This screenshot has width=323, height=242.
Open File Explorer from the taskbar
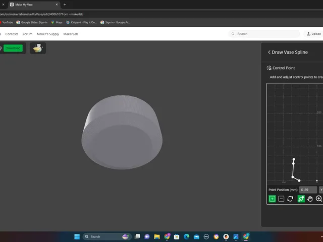point(157,236)
